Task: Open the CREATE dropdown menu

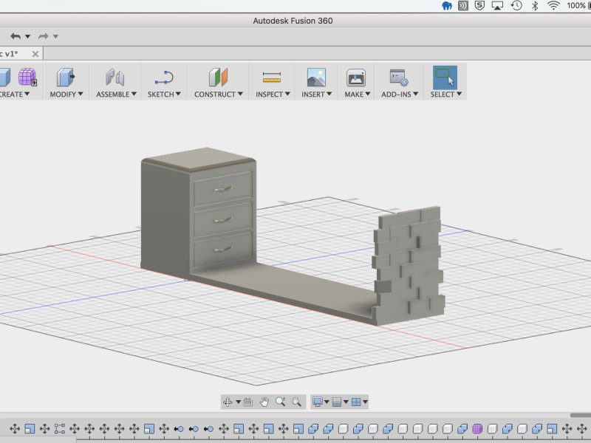Action: [x=14, y=95]
